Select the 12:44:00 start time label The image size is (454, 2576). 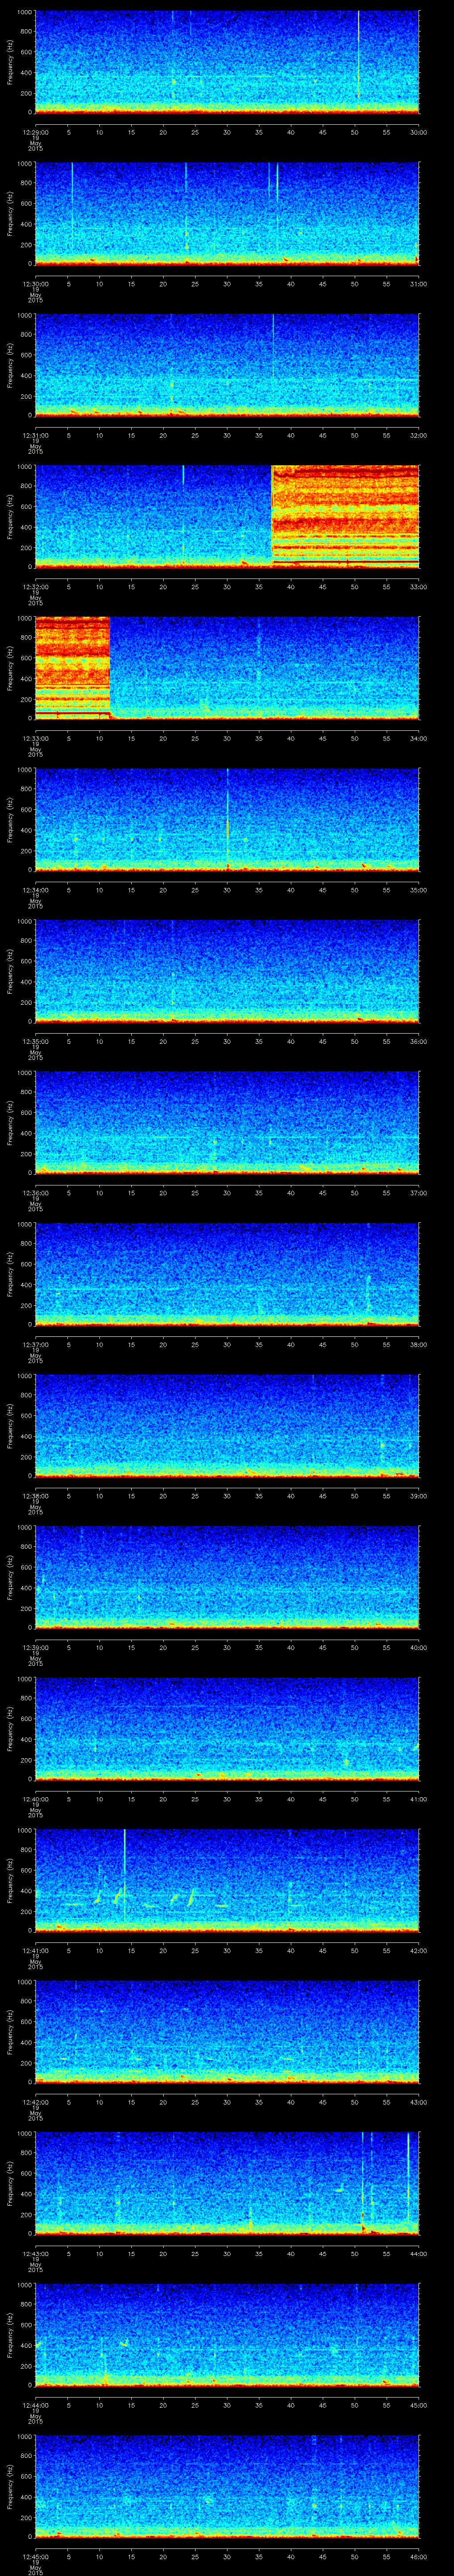[x=35, y=2405]
